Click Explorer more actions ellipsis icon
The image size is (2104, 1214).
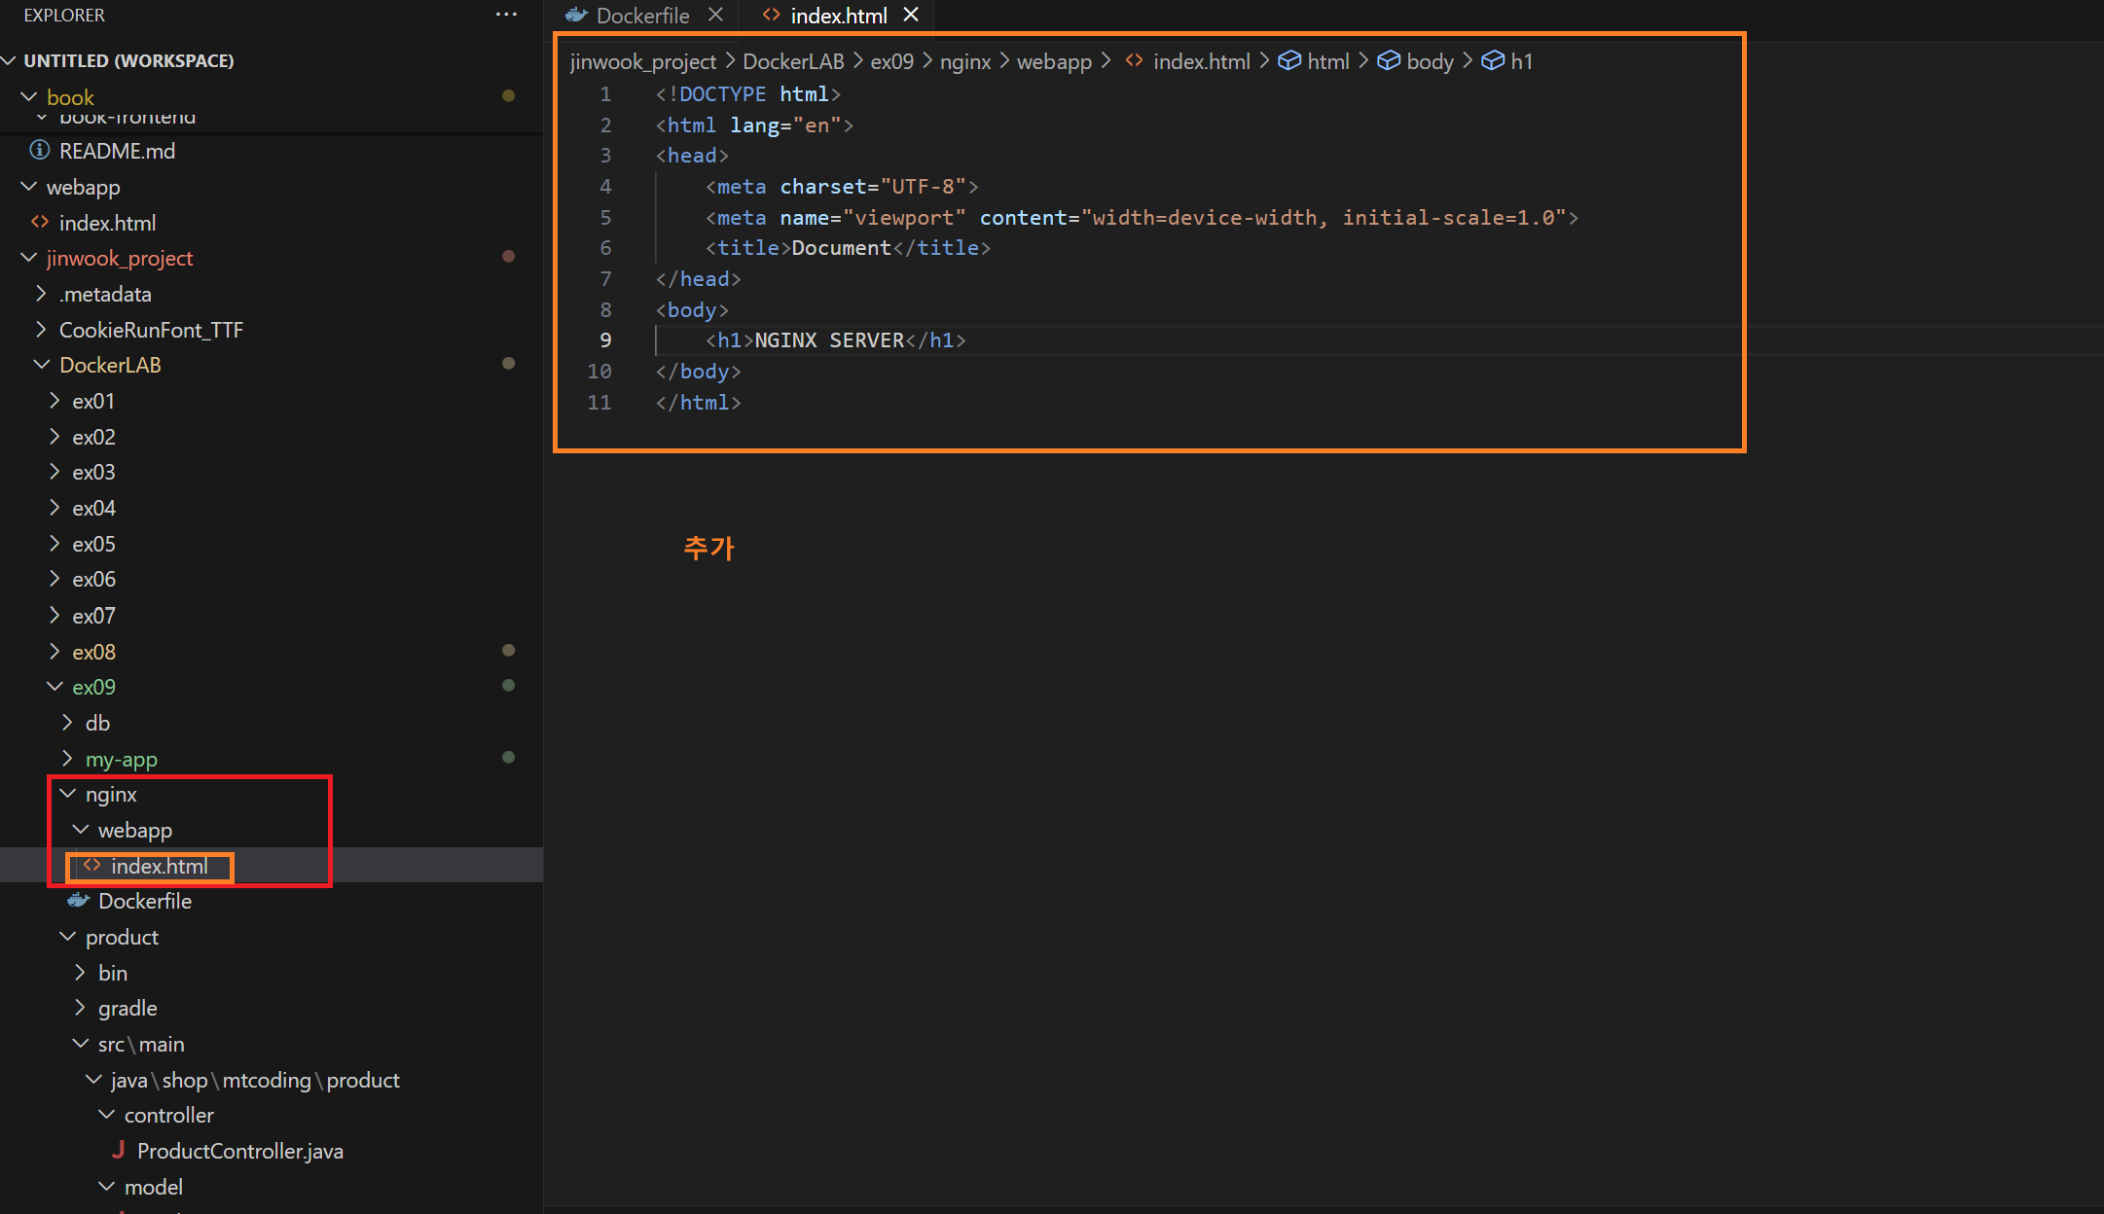click(x=506, y=15)
